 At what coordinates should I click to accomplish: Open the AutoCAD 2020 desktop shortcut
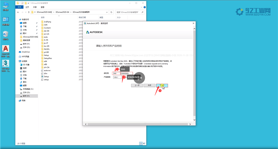point(6,51)
